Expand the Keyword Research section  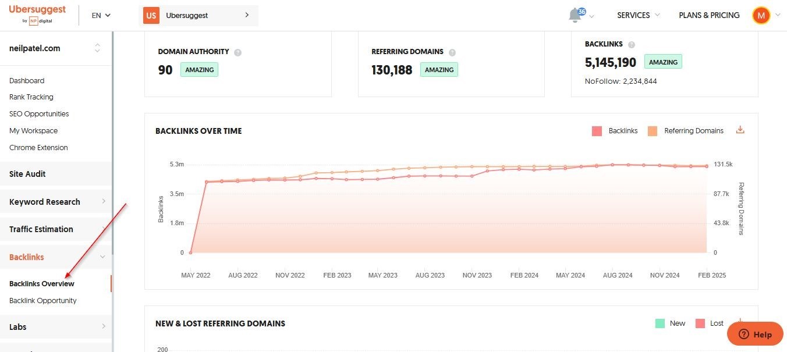click(56, 202)
